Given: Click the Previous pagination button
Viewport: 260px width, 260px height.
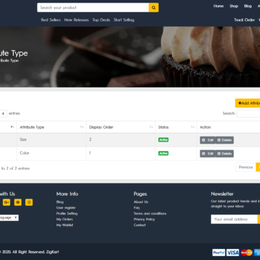Looking at the screenshot, I should pos(246,167).
